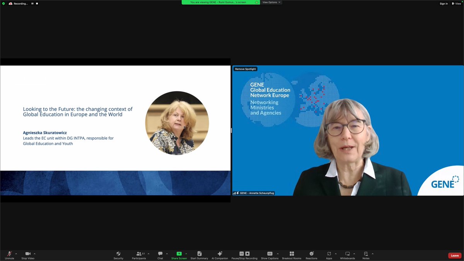
Task: Click the screen-share viewing banner
Action: tap(221, 2)
